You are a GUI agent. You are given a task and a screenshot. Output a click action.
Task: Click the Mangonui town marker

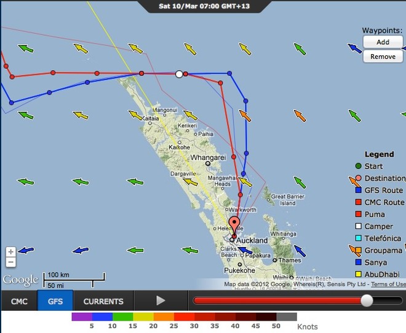click(x=164, y=115)
